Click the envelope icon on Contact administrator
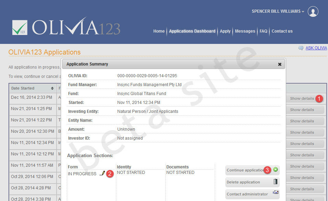 tap(276, 192)
